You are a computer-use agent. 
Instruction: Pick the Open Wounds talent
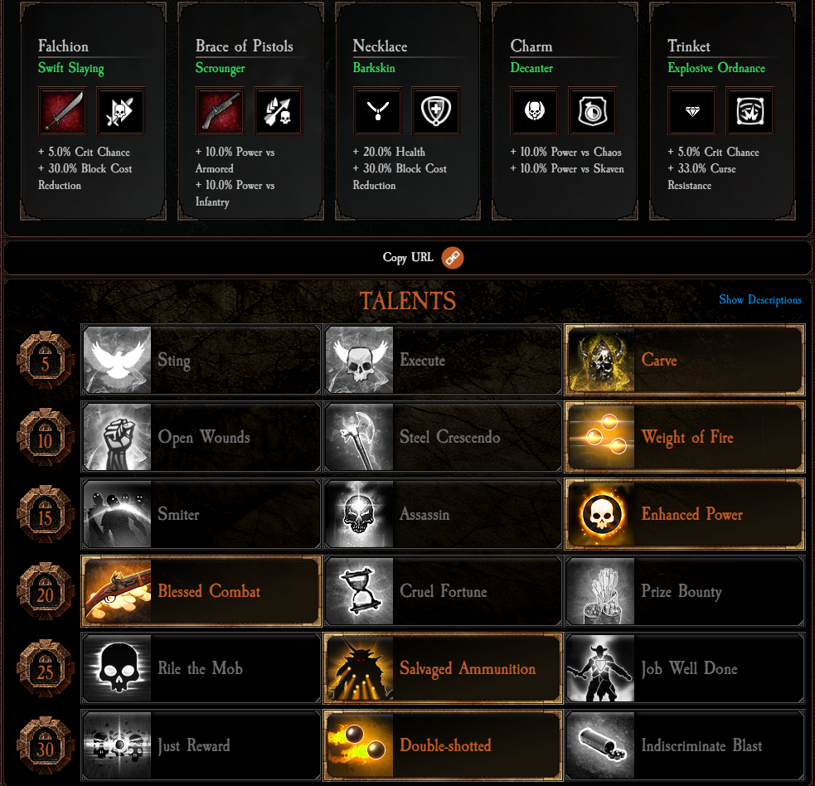click(201, 437)
